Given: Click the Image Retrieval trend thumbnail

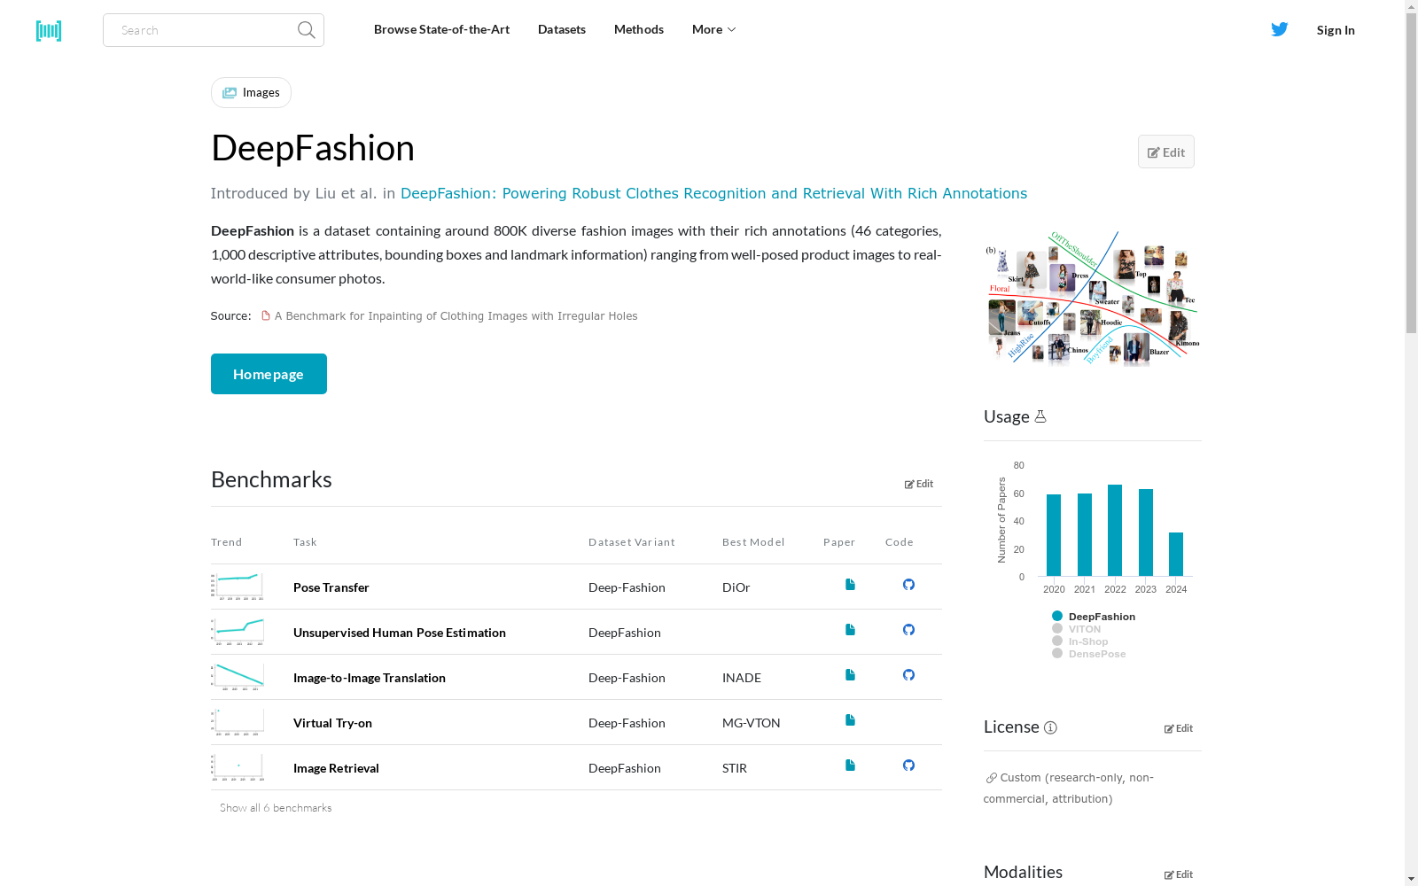Looking at the screenshot, I should (x=238, y=767).
